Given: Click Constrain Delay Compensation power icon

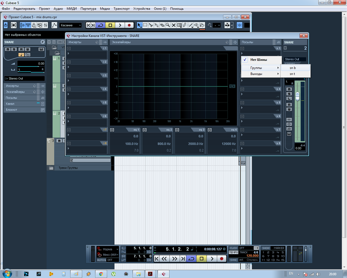Looking at the screenshot, I should point(6,25).
